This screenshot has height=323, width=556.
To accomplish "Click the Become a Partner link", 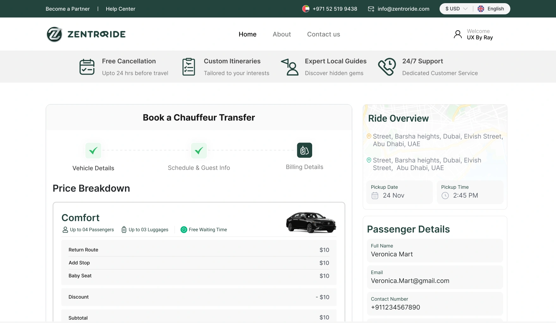I will (68, 9).
